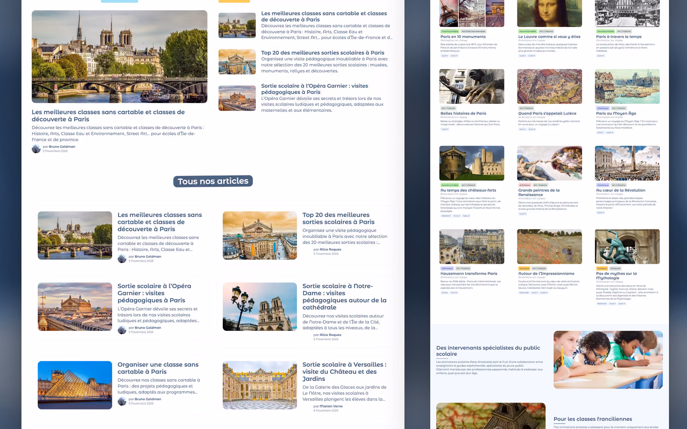Select the "Activités transversales" tag
The height and width of the screenshot is (429, 687).
click(473, 31)
